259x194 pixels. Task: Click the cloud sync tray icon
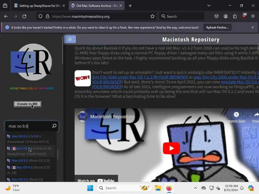click(x=204, y=188)
